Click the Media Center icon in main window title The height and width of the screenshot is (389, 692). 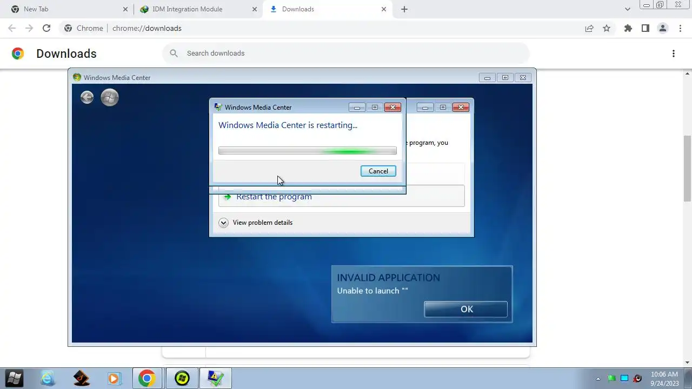click(77, 77)
